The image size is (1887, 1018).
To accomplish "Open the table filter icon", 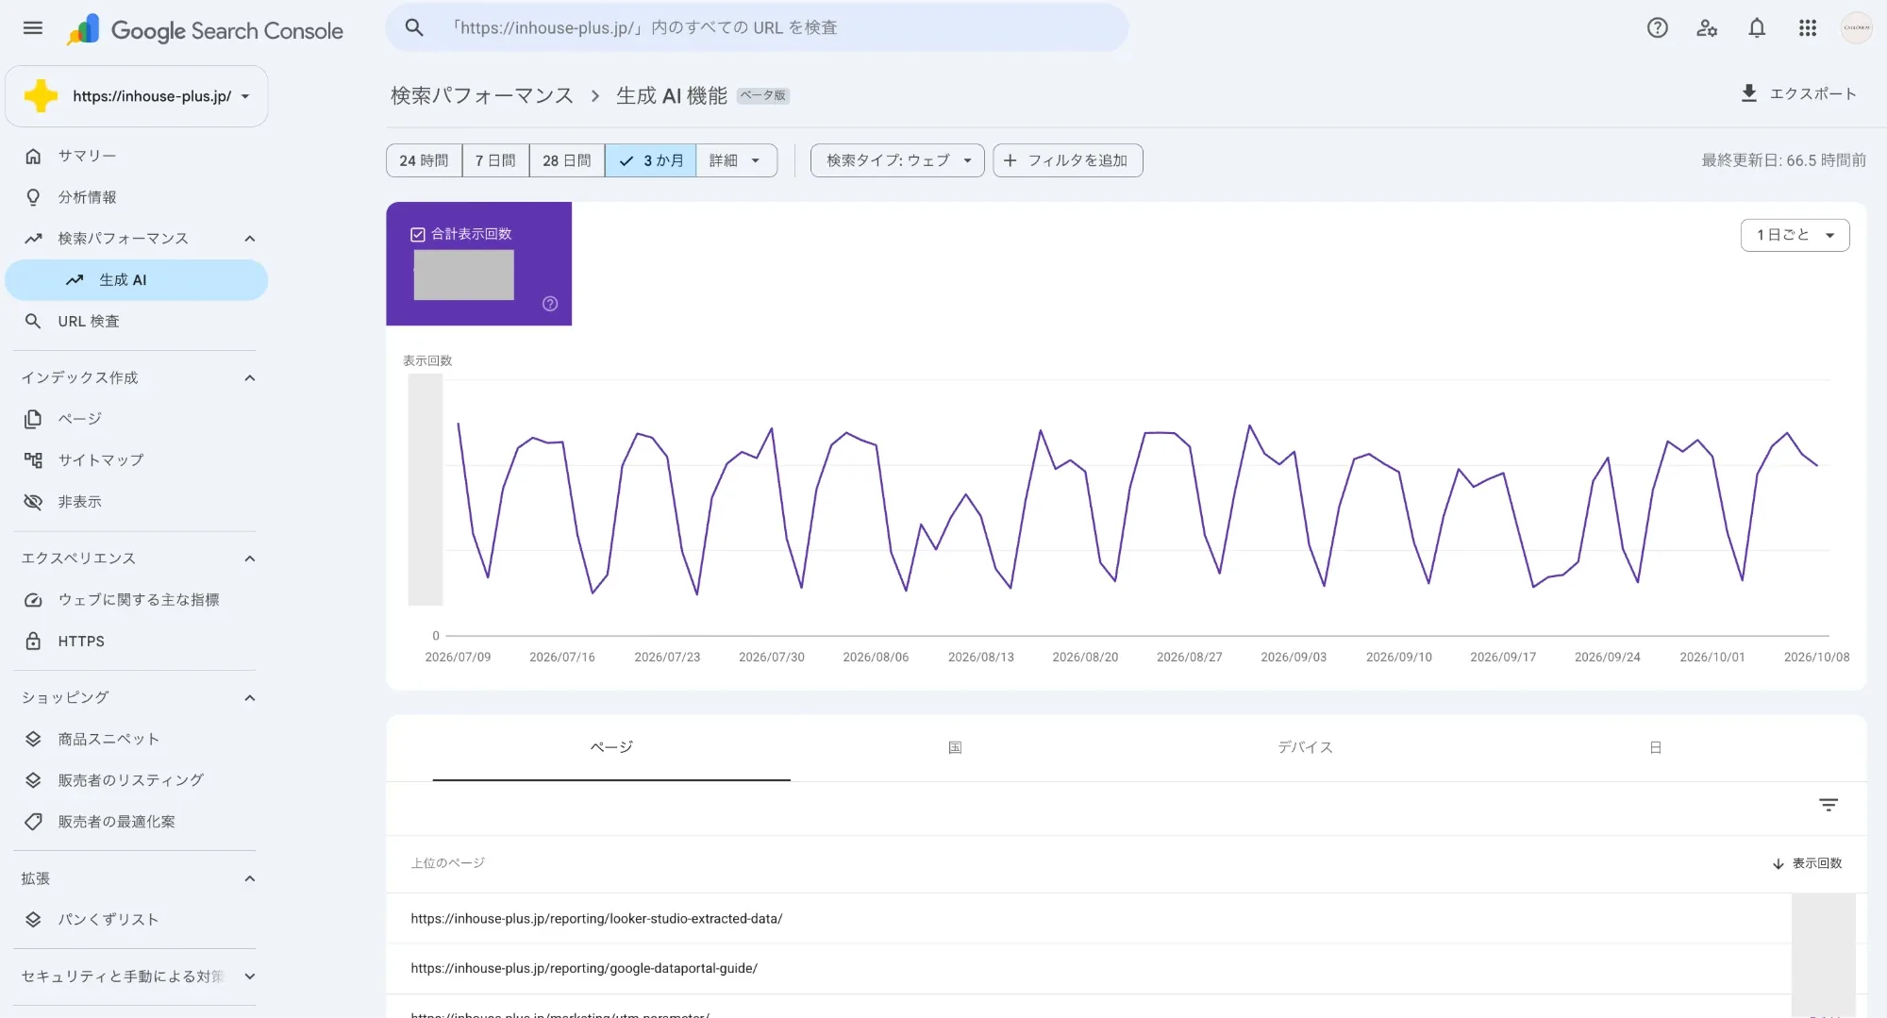I will tap(1829, 805).
